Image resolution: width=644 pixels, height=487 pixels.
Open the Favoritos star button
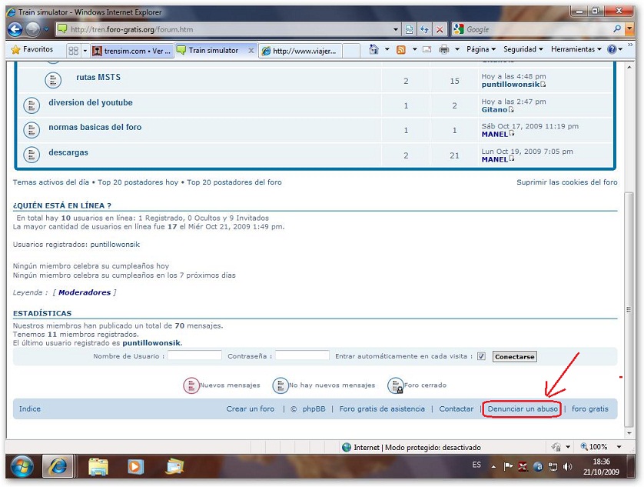[32, 49]
